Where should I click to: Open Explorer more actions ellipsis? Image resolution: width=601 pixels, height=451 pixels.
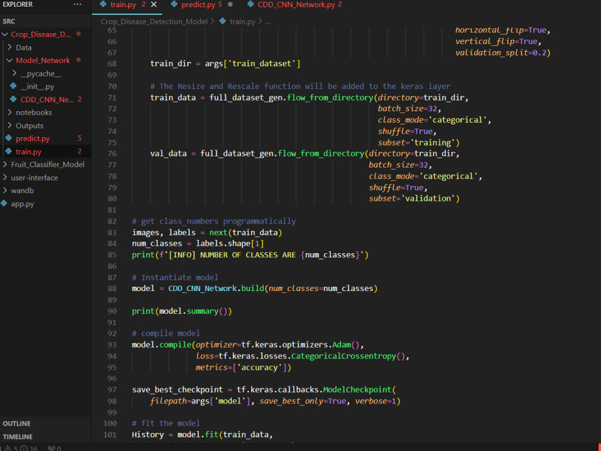pyautogui.click(x=78, y=5)
